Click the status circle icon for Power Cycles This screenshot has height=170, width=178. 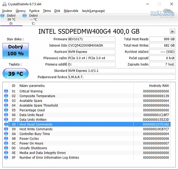coord(6,138)
